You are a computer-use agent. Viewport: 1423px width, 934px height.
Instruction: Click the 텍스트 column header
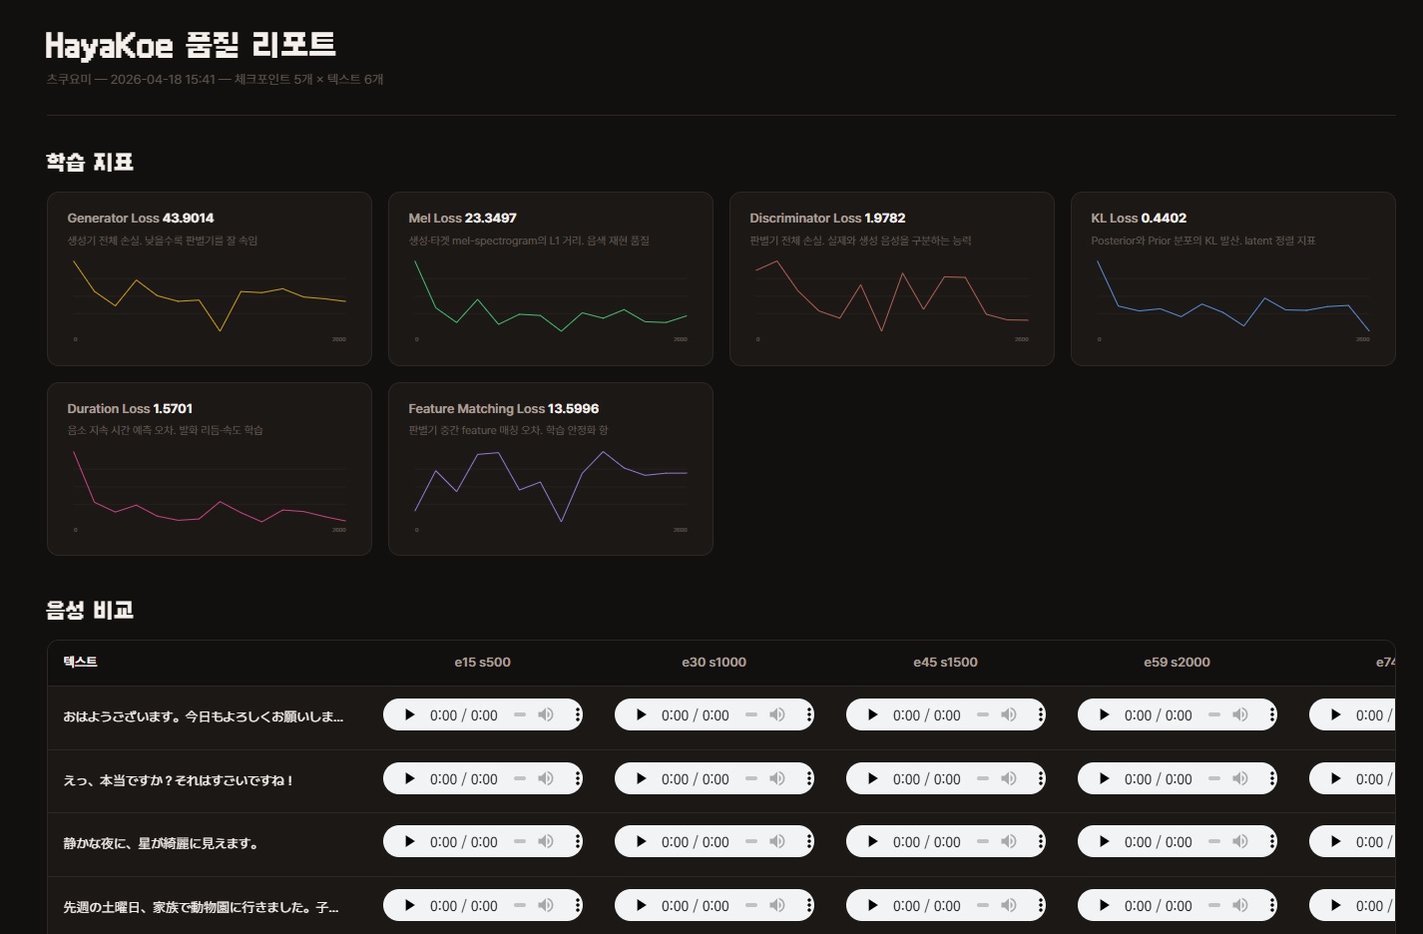coord(78,662)
